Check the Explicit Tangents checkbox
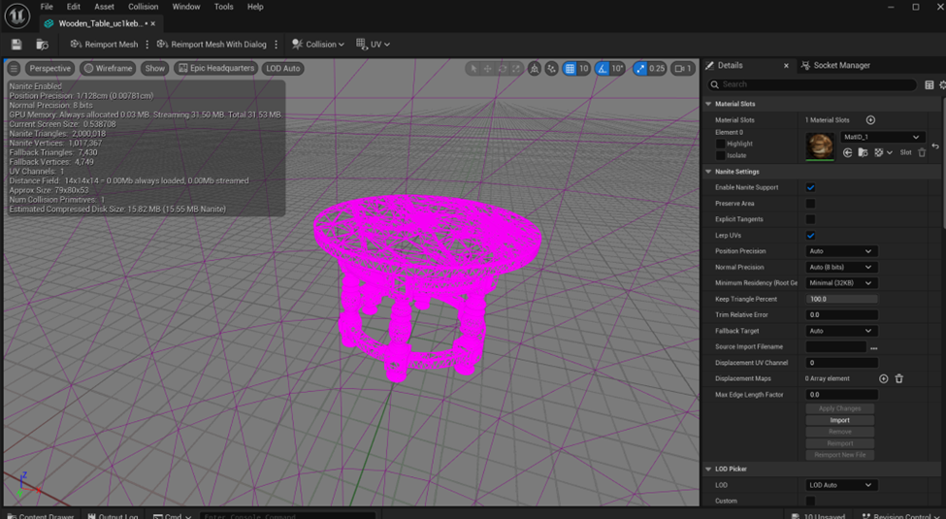This screenshot has width=946, height=519. click(810, 219)
